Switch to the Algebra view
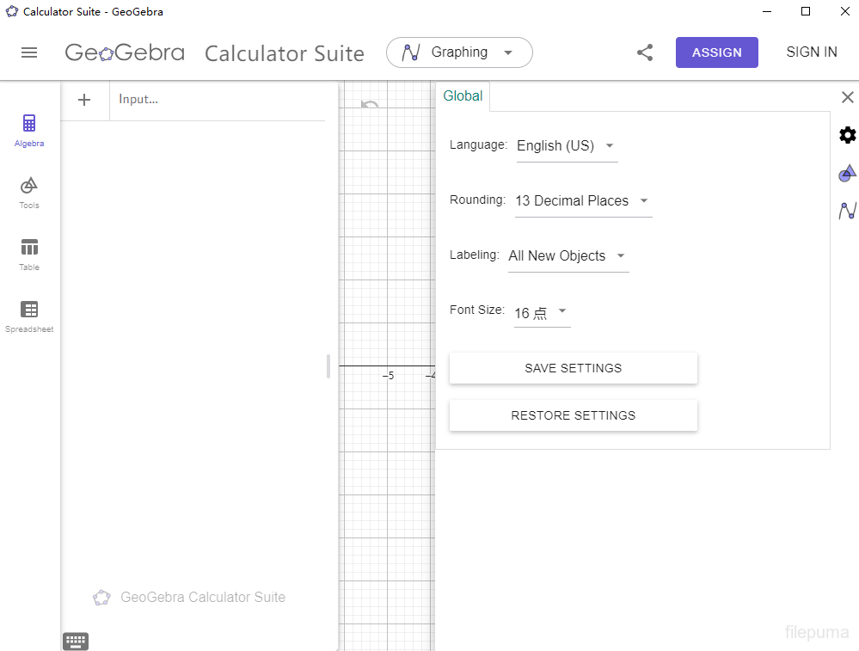The image size is (859, 651). 29,131
